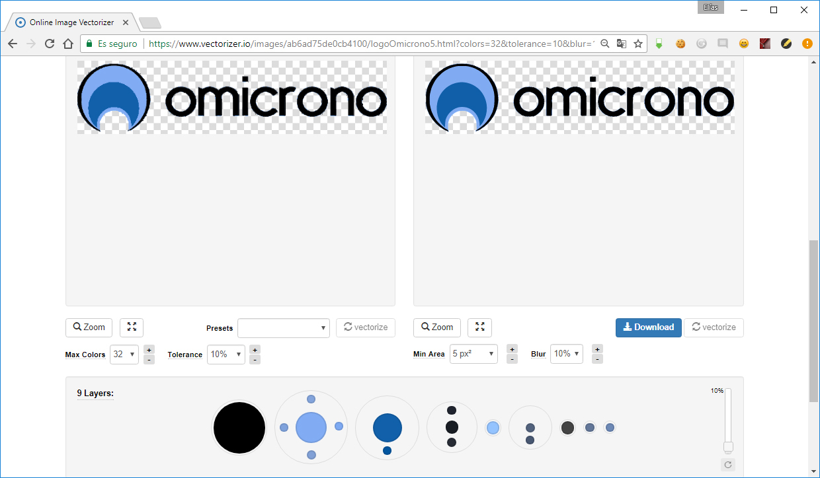The width and height of the screenshot is (820, 478).
Task: Open the Min Area dropdown showing 5 px²
Action: [x=473, y=355]
